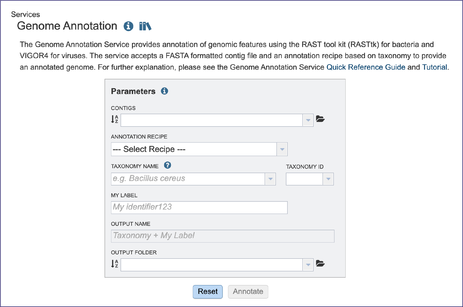Viewport: 463px width, 307px height.
Task: Open the tutorial books icon beside title
Action: (145, 26)
